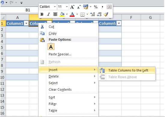Insert Table Columns to the Left
The height and width of the screenshot is (117, 165).
click(127, 70)
